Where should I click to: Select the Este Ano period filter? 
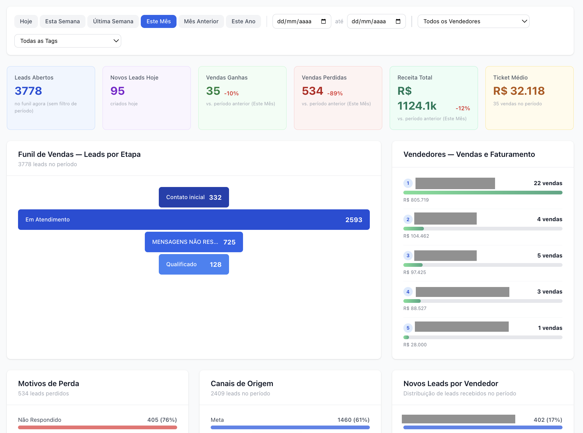[243, 21]
